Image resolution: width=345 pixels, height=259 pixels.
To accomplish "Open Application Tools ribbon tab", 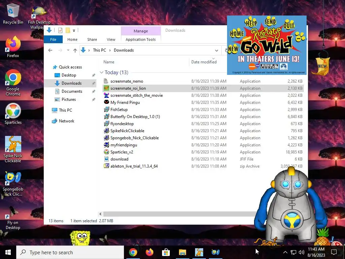I will pyautogui.click(x=140, y=39).
